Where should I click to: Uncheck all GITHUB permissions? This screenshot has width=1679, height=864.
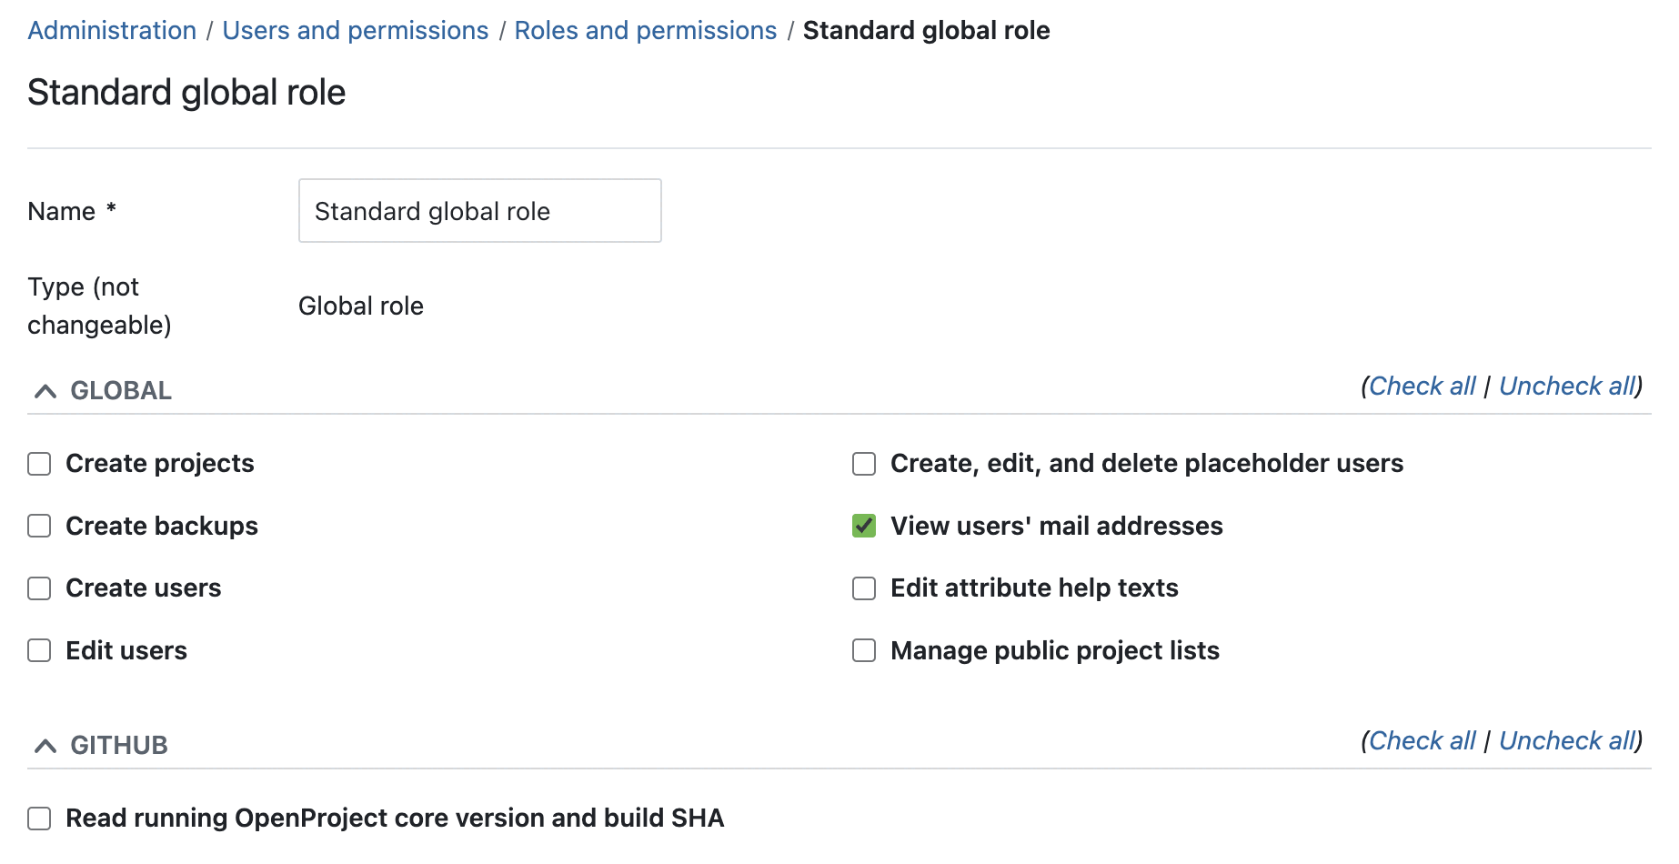(x=1567, y=740)
